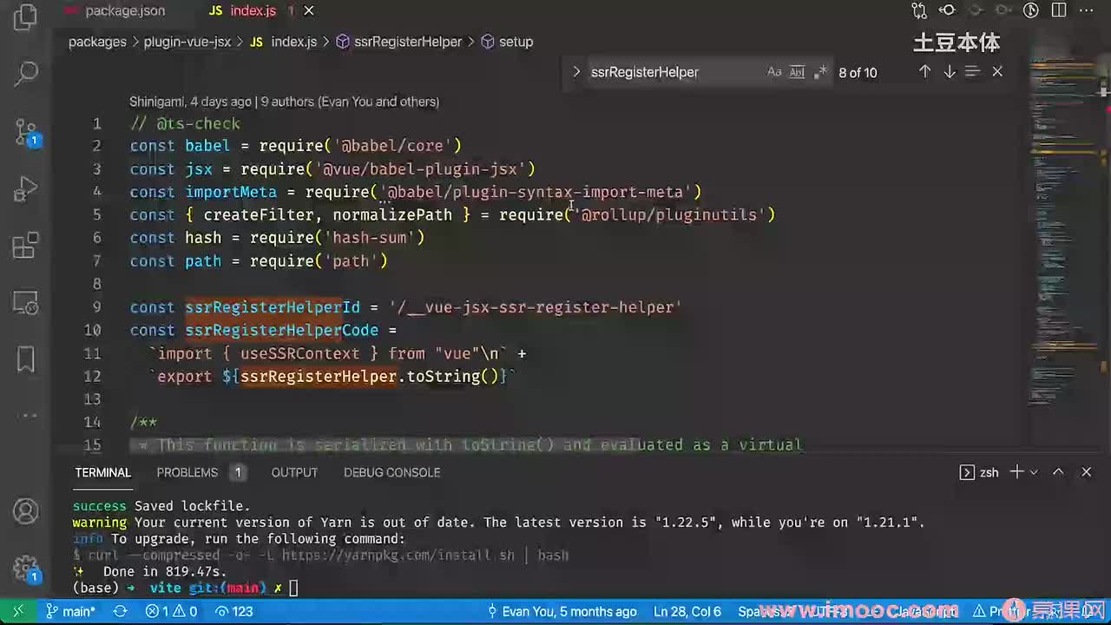This screenshot has height=625, width=1111.
Task: Split the editor to the right
Action: coord(1058,10)
